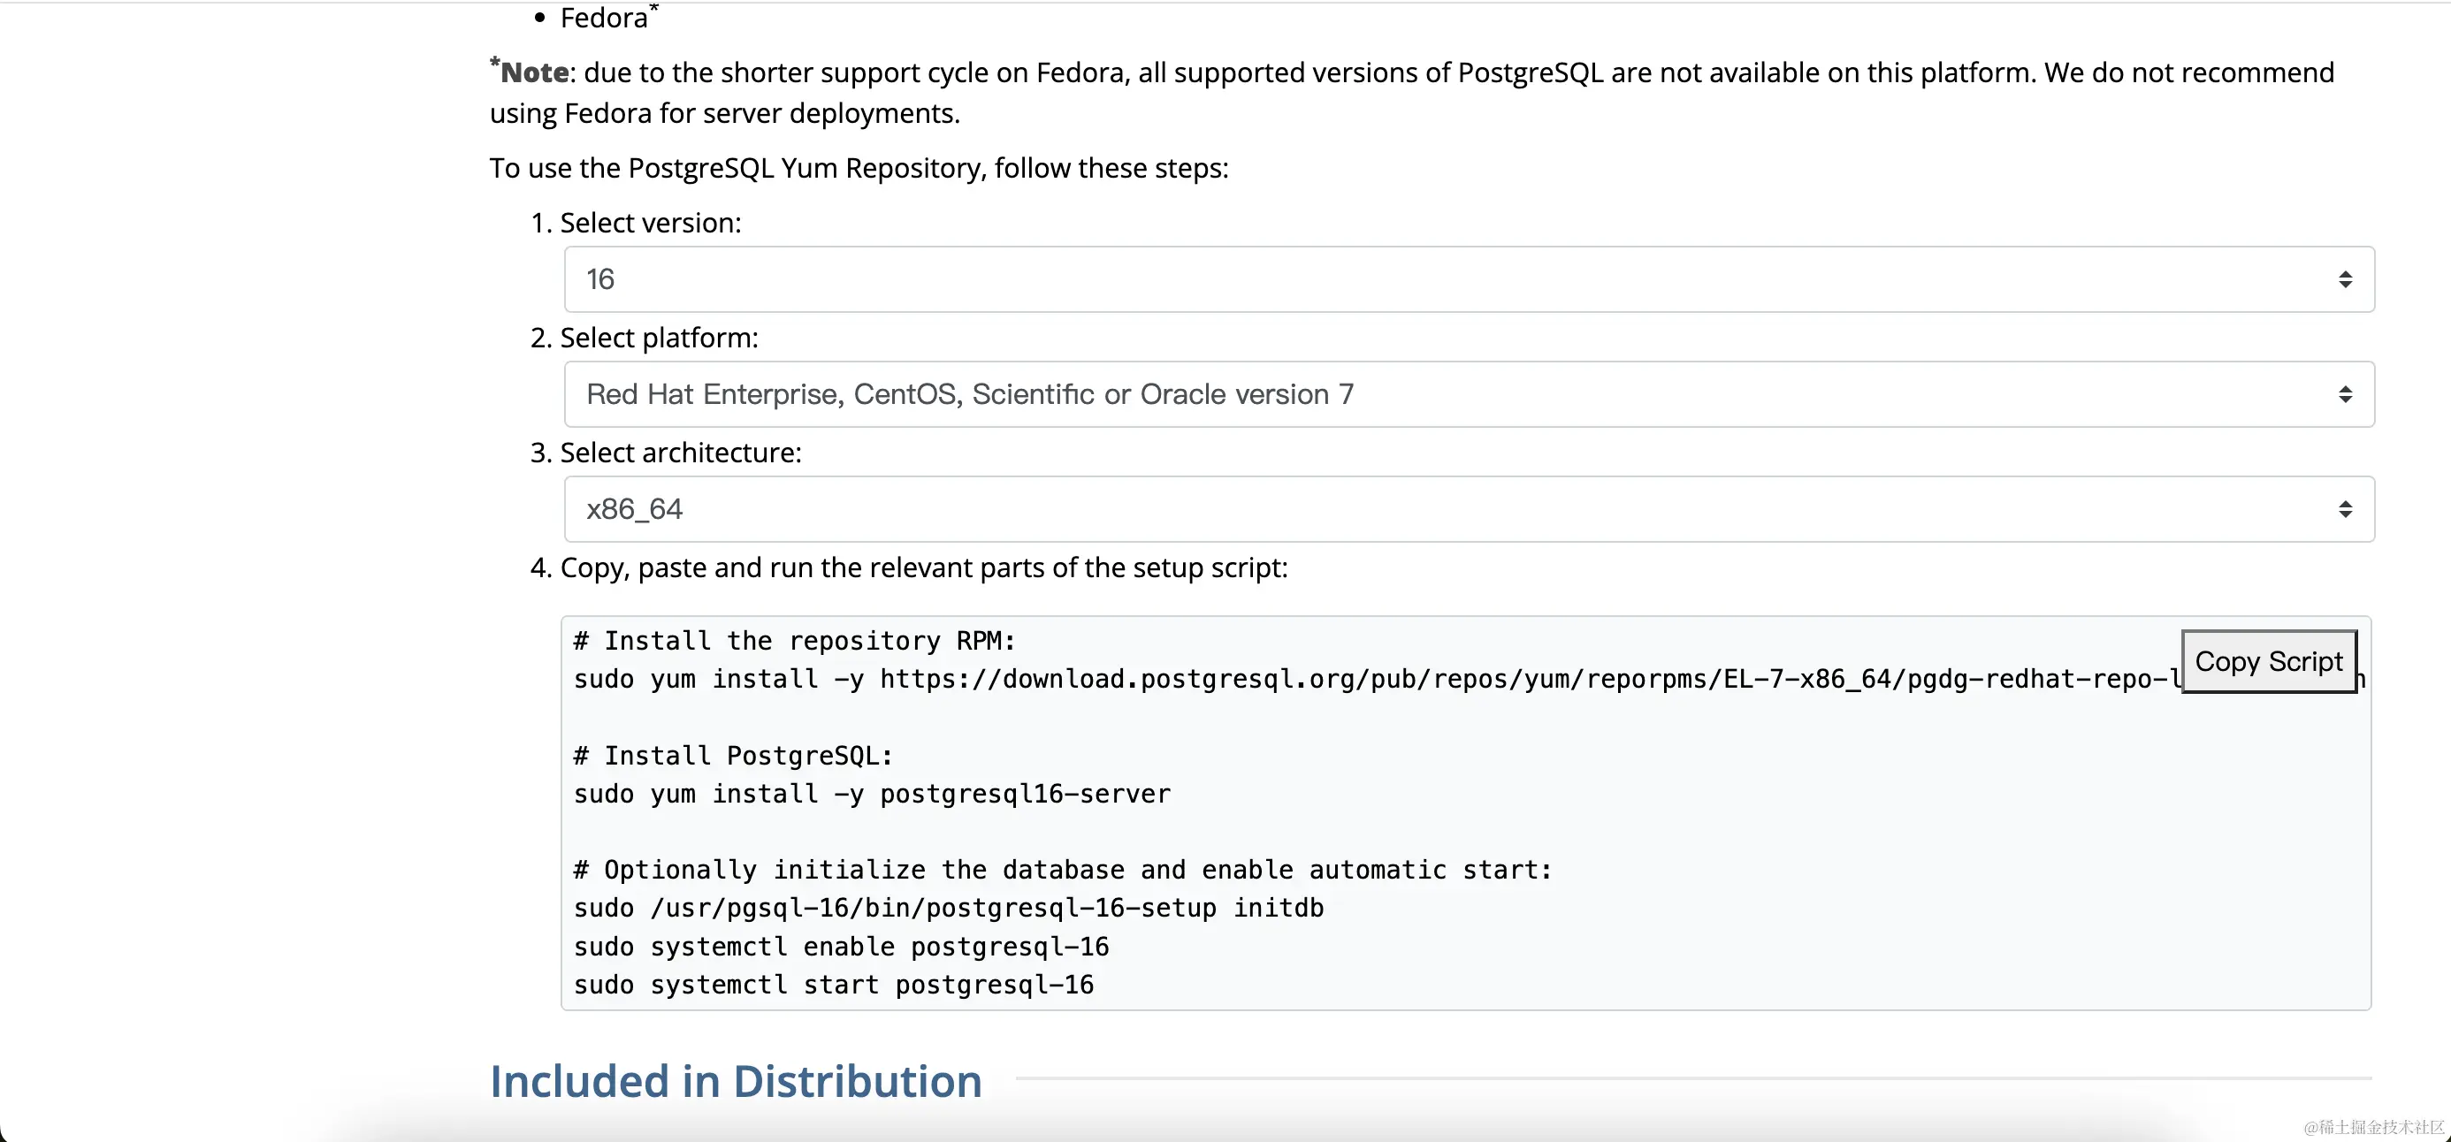
Task: Click the '# Install the repository RPM:' comment
Action: [x=795, y=641]
